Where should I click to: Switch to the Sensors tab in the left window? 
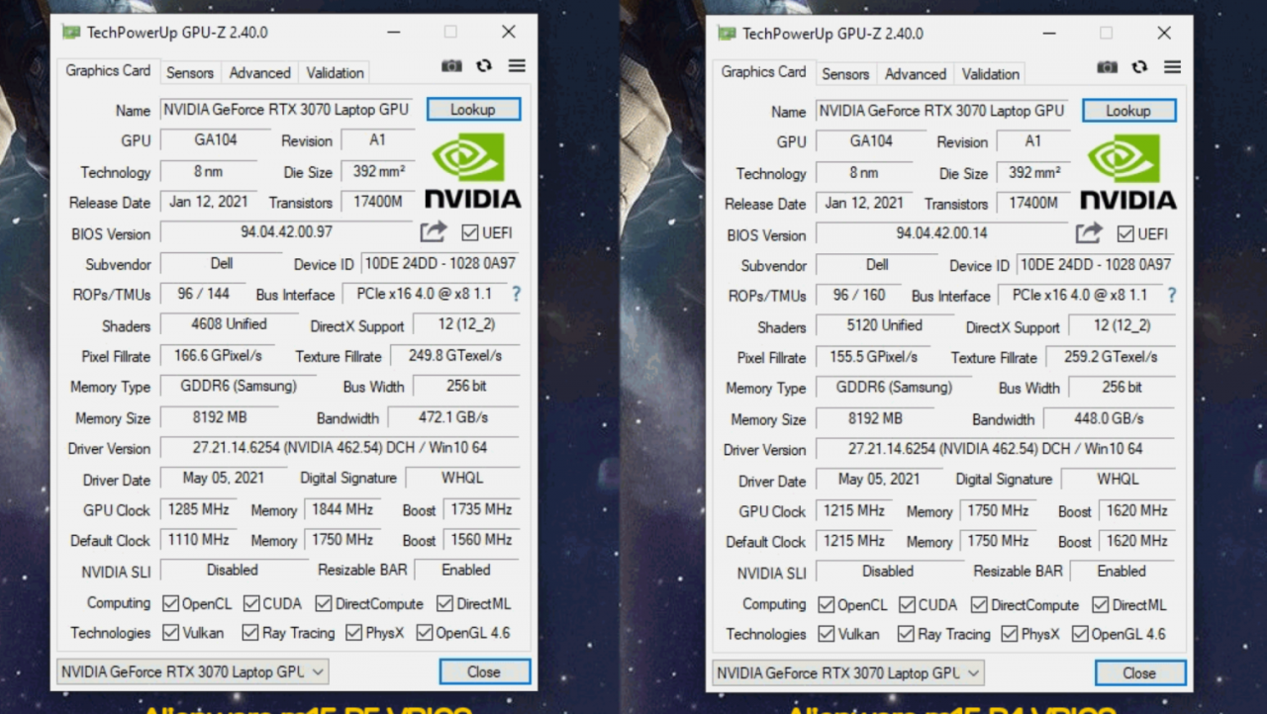click(189, 73)
